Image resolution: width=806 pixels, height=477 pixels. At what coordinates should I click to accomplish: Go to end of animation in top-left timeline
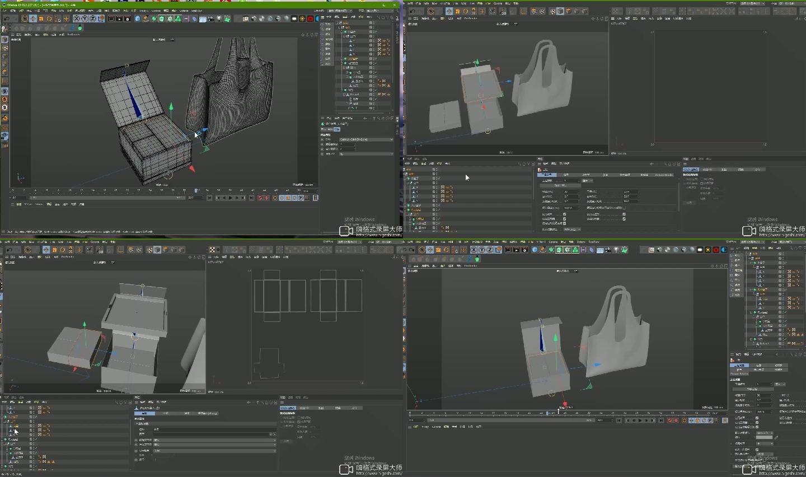251,198
